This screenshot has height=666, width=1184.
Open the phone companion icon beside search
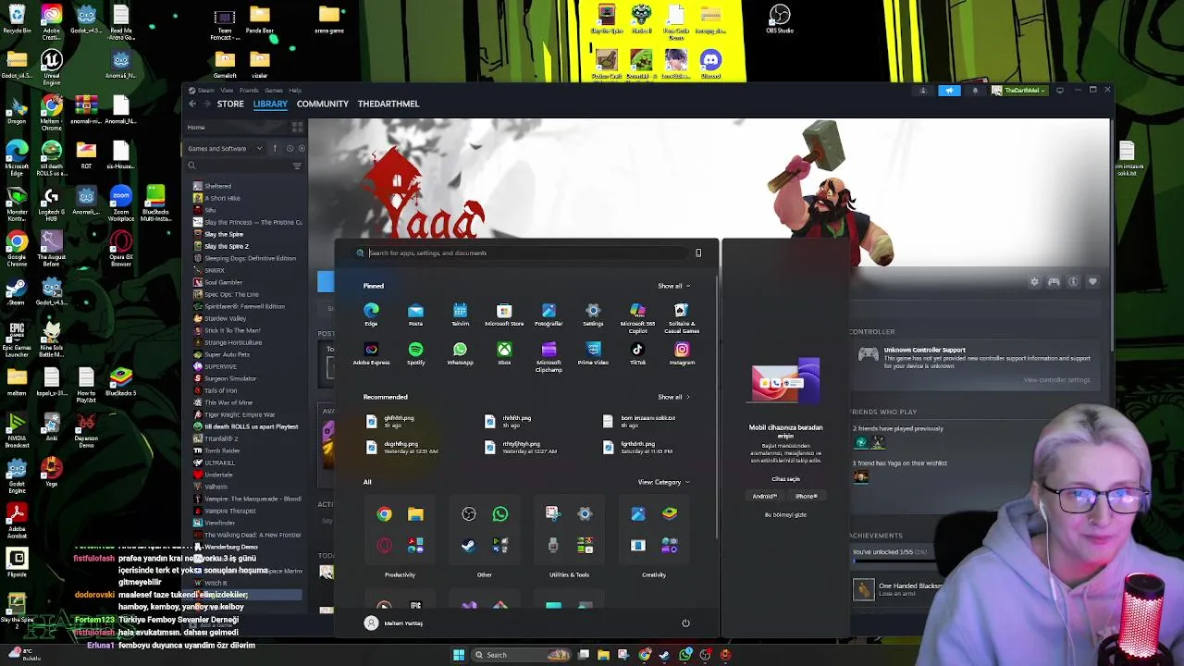coord(698,253)
